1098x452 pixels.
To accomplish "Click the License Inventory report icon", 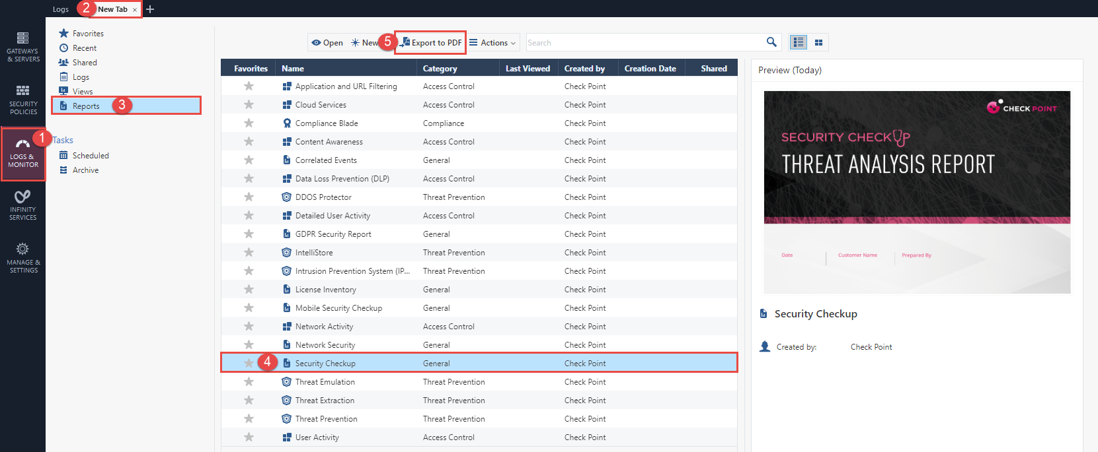I will 287,289.
